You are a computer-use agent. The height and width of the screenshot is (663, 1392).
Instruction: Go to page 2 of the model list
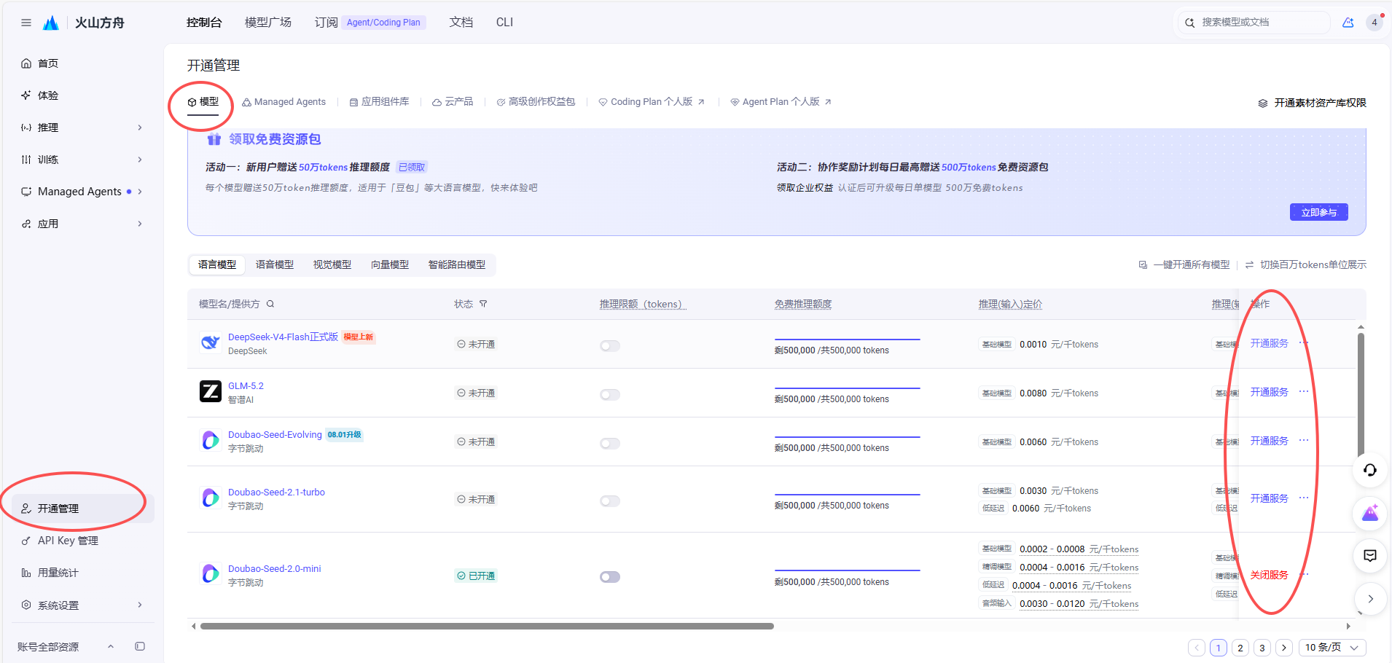[1240, 648]
